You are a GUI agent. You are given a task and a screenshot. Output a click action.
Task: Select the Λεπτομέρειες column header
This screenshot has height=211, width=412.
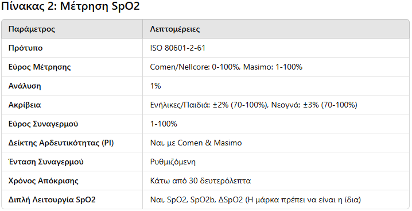[x=175, y=29]
